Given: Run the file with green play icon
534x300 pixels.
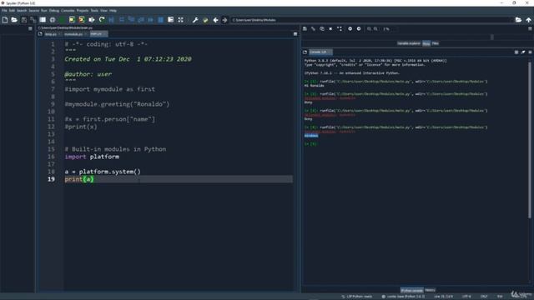Looking at the screenshot, I should [62, 20].
